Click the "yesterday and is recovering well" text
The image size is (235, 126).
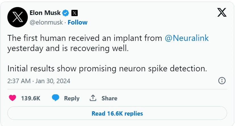[68, 48]
